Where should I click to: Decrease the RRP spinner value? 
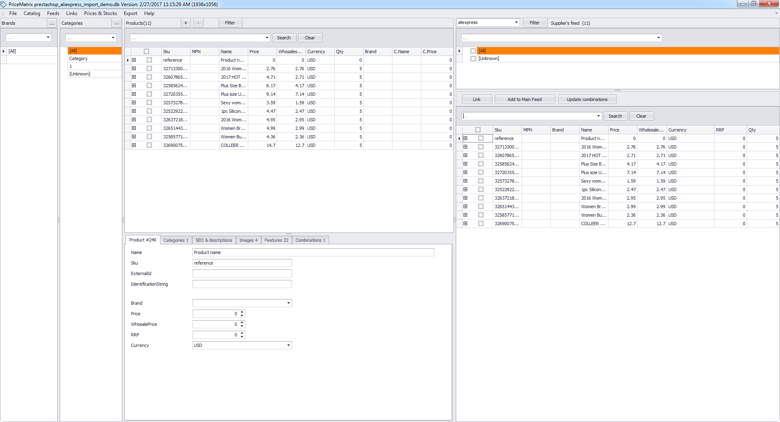pos(242,336)
